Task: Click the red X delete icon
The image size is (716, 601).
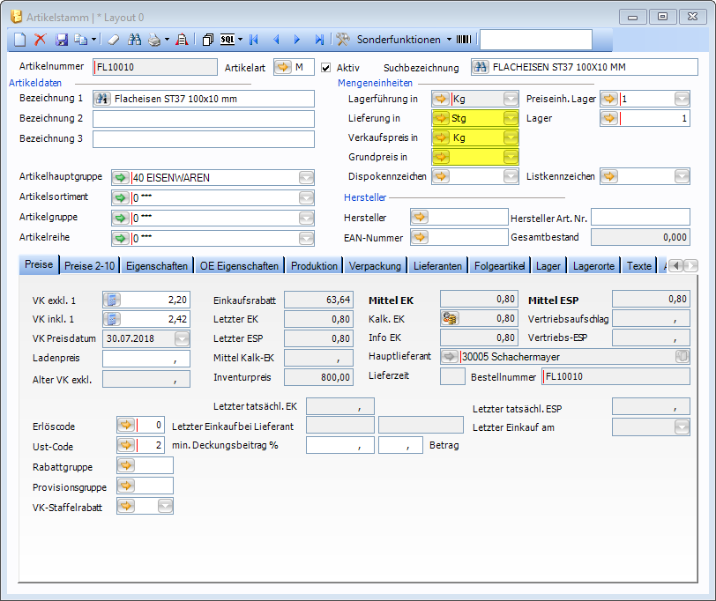Action: click(40, 40)
